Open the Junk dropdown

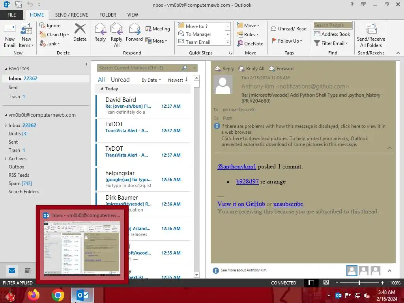[x=50, y=43]
